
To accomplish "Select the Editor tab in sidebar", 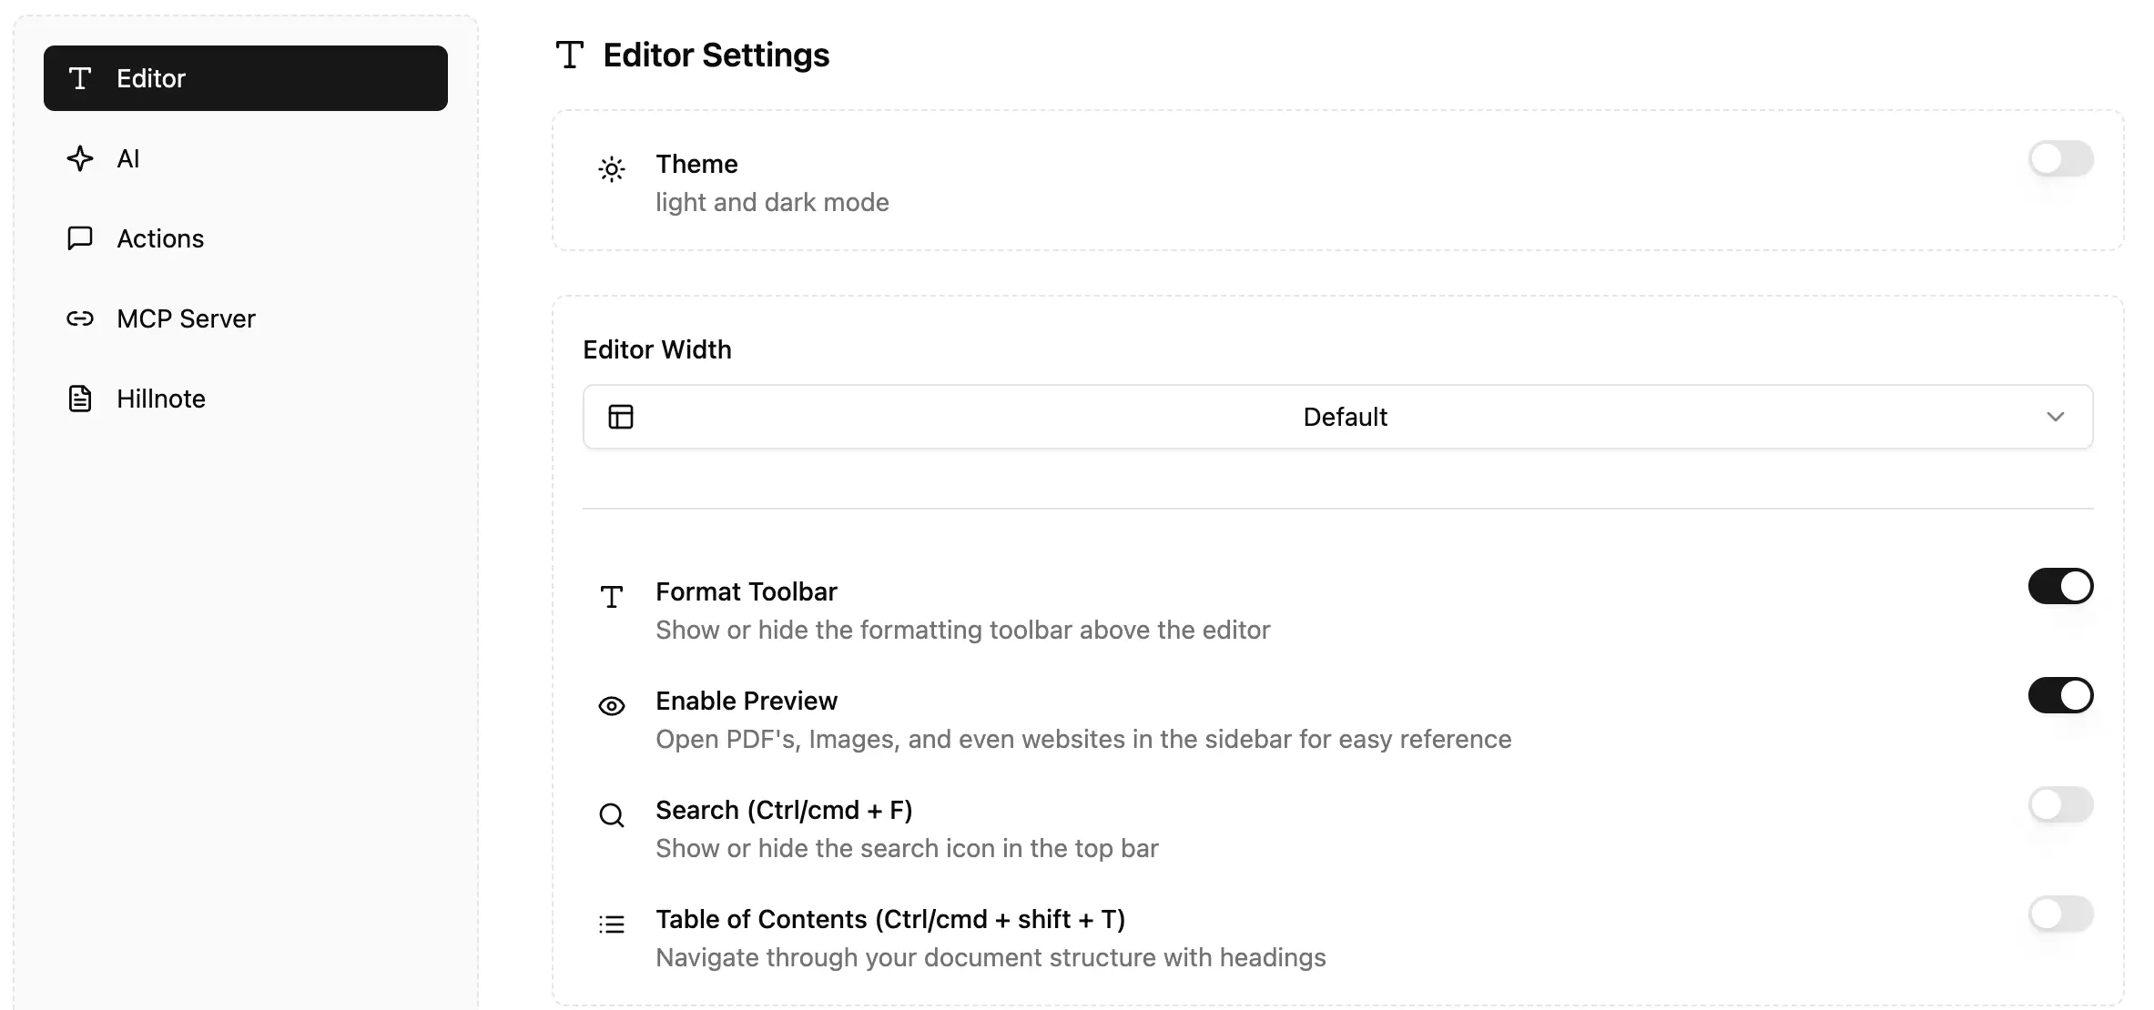I will [246, 78].
